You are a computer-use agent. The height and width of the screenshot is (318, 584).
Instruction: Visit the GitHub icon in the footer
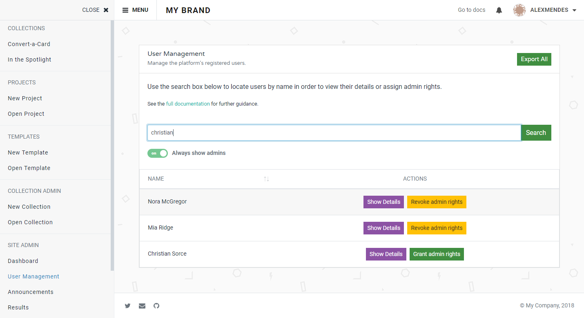coord(156,306)
